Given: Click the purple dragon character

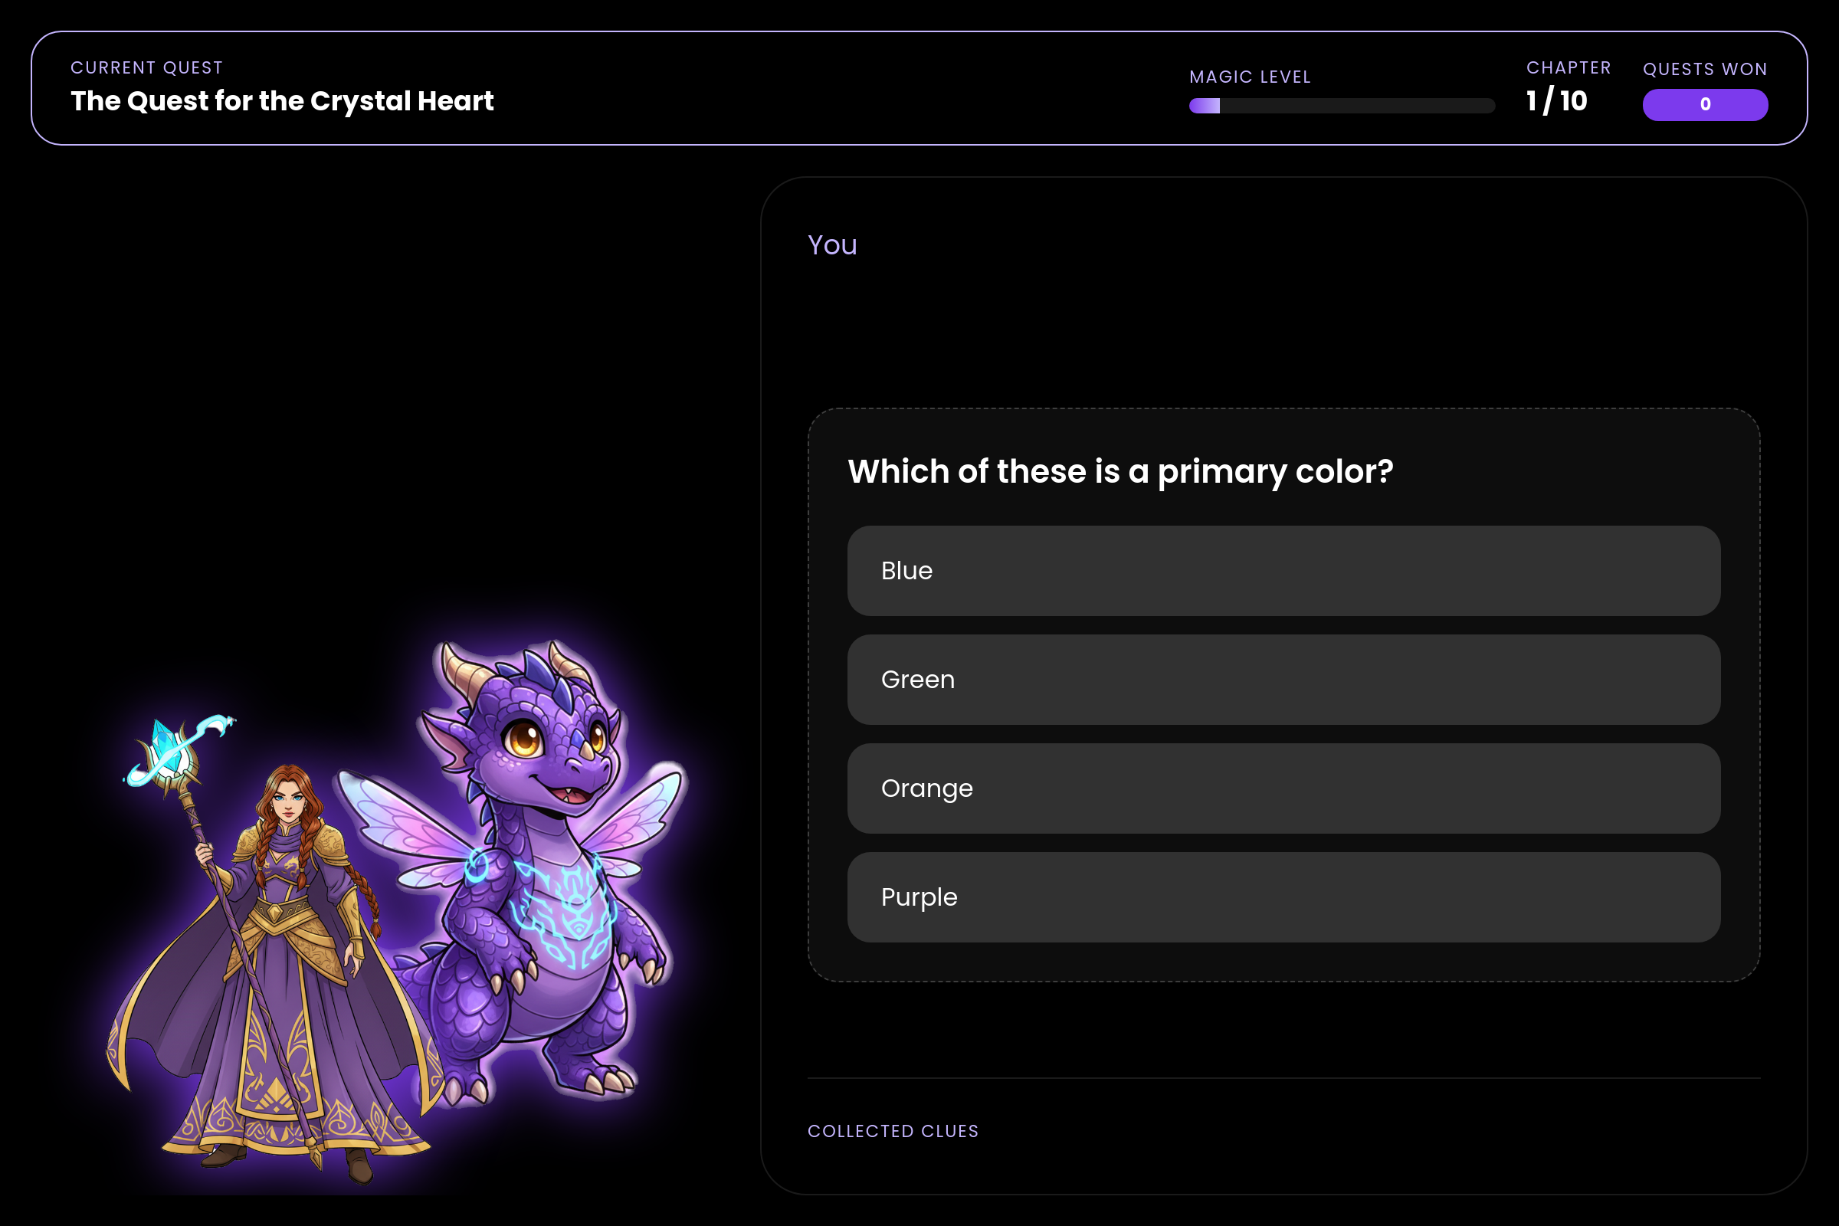Looking at the screenshot, I should tap(539, 868).
